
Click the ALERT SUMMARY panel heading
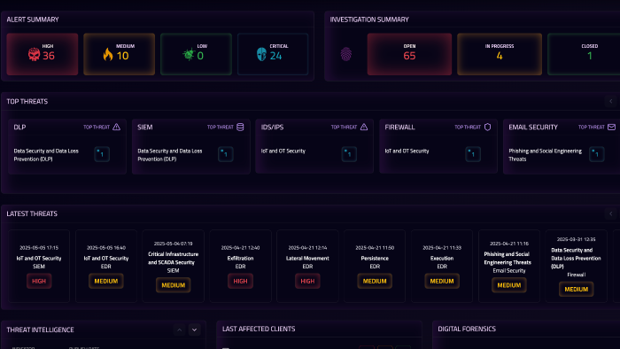33,19
